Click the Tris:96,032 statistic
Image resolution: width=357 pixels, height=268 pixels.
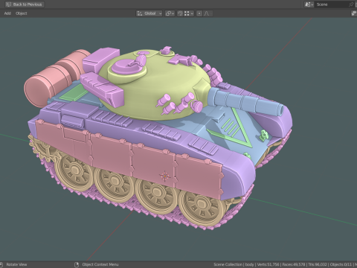[x=318, y=264]
